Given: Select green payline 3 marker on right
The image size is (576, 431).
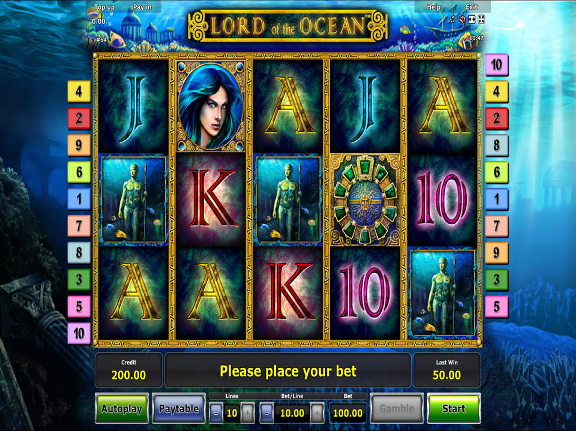Looking at the screenshot, I should [497, 280].
